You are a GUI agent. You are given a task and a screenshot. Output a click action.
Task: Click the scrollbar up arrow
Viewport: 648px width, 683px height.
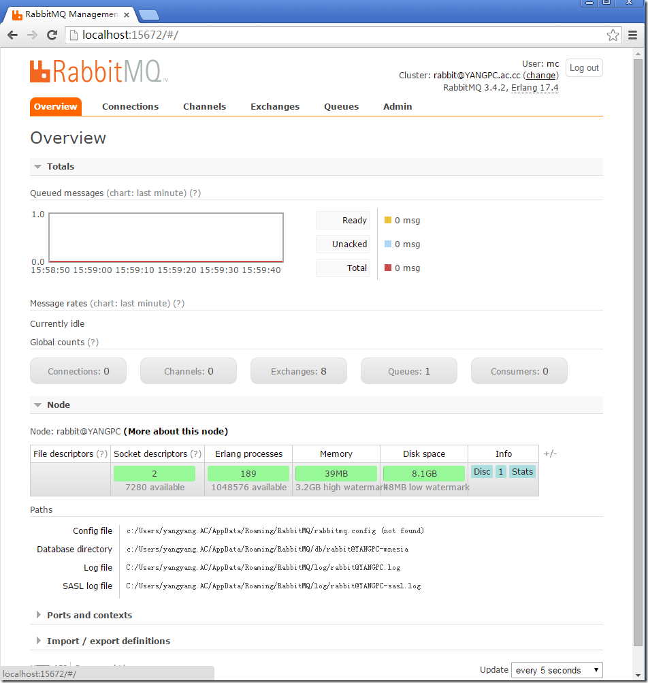(x=638, y=54)
